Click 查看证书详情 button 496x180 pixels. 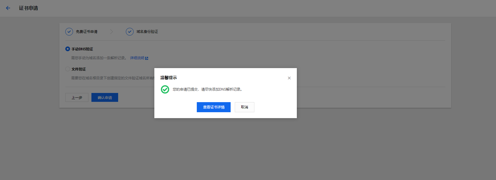coord(214,107)
